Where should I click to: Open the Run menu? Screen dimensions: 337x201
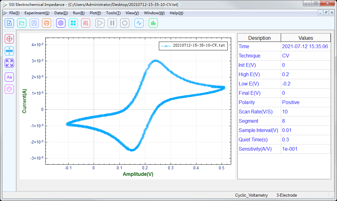coord(79,13)
